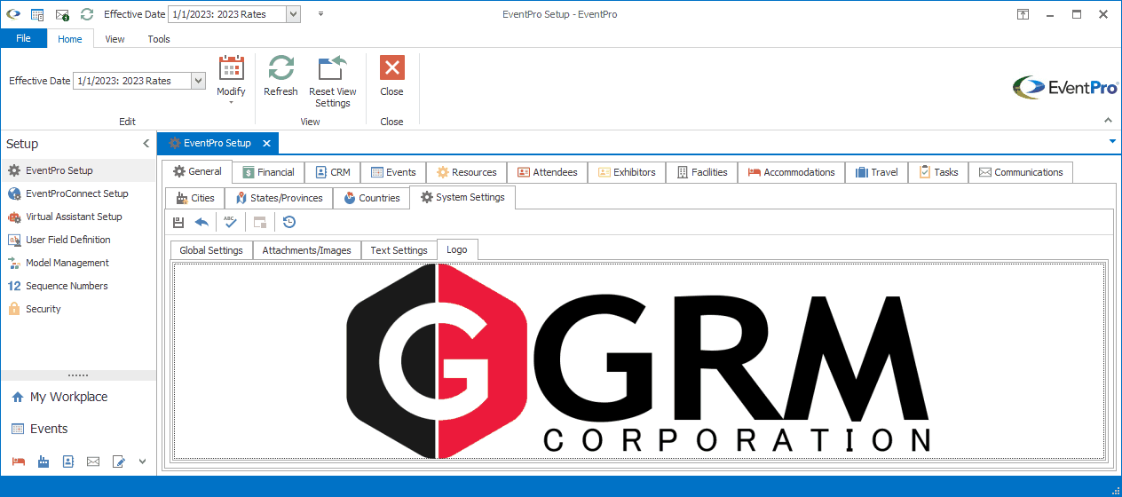Open the File menu
The image size is (1122, 497).
click(24, 38)
